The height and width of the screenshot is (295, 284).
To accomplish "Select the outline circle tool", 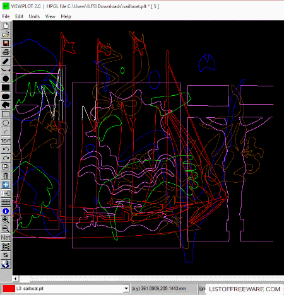I will point(6,123).
